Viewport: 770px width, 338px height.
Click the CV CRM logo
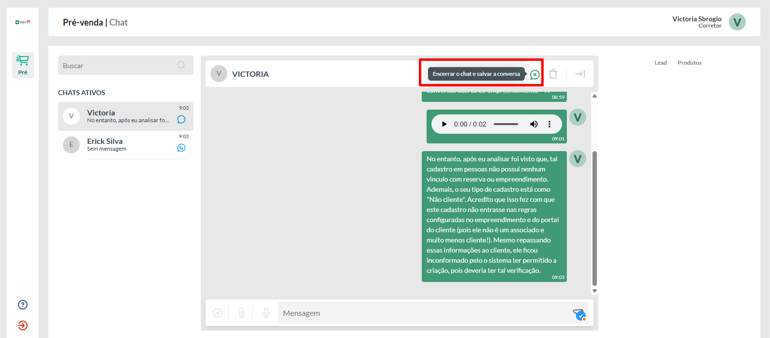(x=23, y=22)
